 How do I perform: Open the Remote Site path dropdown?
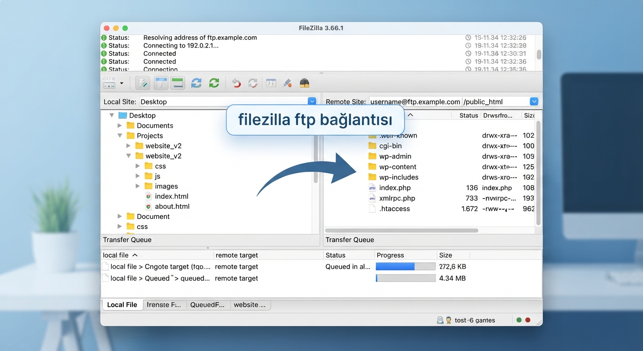pyautogui.click(x=534, y=101)
